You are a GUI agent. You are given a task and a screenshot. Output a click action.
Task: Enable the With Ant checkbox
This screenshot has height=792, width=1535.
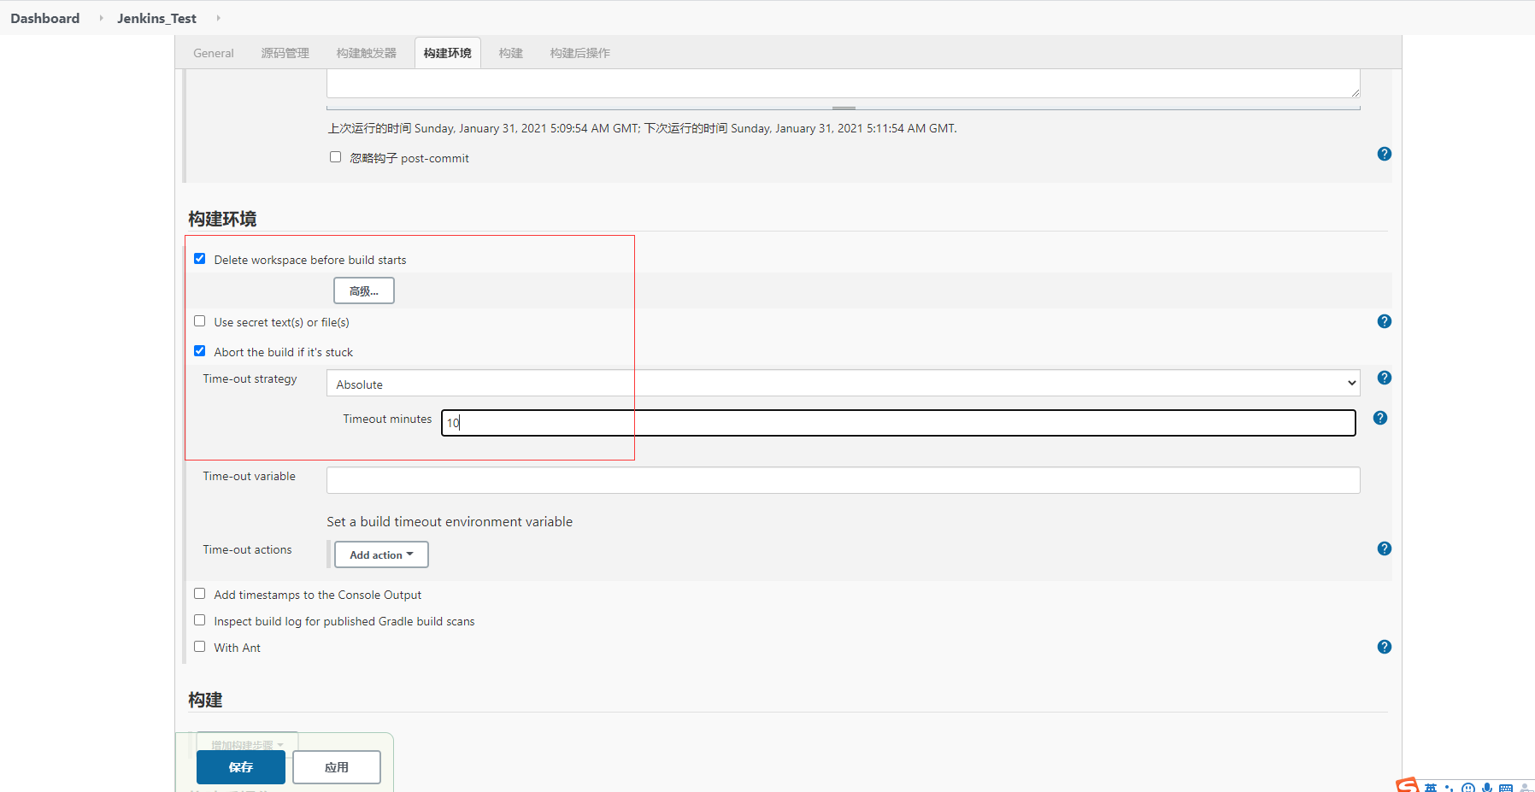coord(200,647)
